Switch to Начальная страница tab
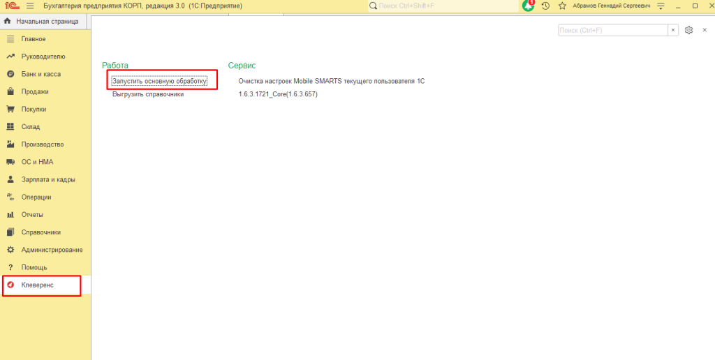 point(46,21)
